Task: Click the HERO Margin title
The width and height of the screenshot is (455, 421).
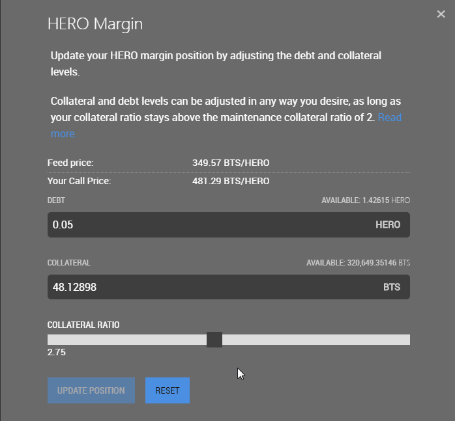Action: tap(95, 24)
